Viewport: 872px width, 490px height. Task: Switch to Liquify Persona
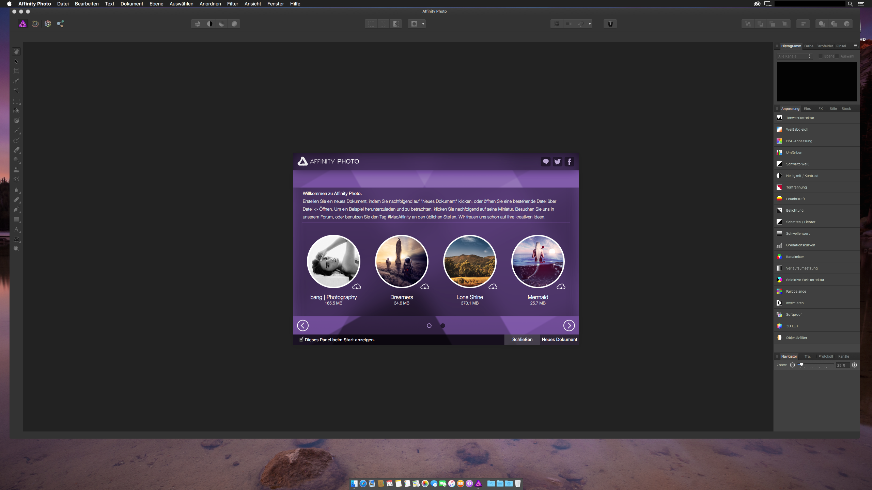pyautogui.click(x=35, y=24)
